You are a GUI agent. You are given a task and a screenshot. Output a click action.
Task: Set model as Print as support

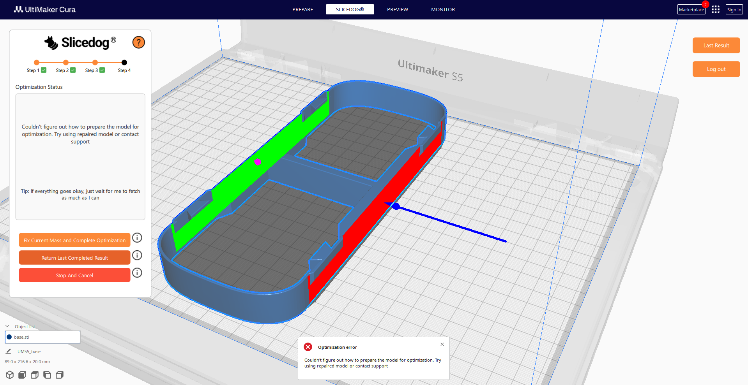pos(22,374)
